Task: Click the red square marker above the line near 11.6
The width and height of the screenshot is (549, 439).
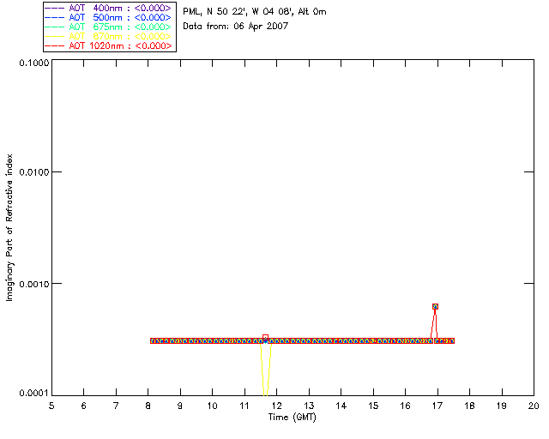Action: pos(265,338)
